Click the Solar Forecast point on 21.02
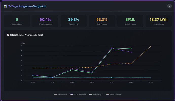 point(33,68)
